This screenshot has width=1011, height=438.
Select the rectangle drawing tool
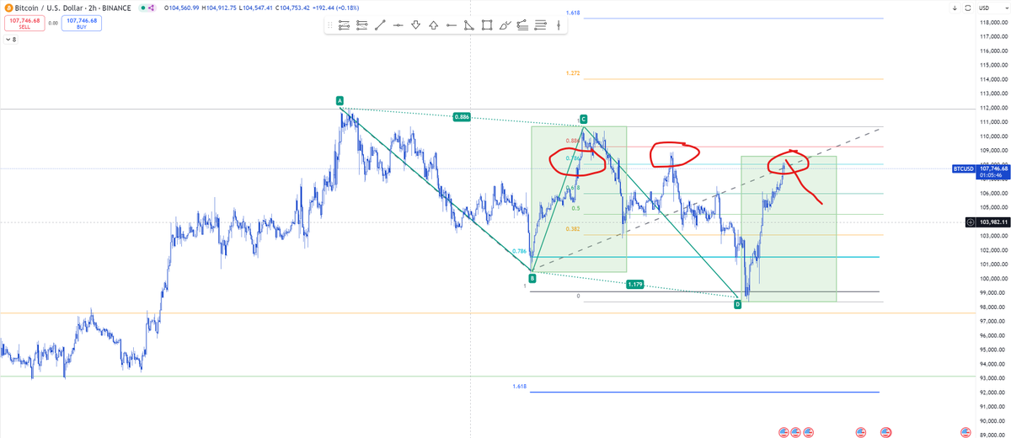pyautogui.click(x=487, y=25)
